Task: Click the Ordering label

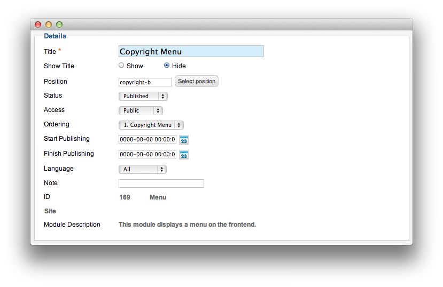Action: pyautogui.click(x=57, y=124)
